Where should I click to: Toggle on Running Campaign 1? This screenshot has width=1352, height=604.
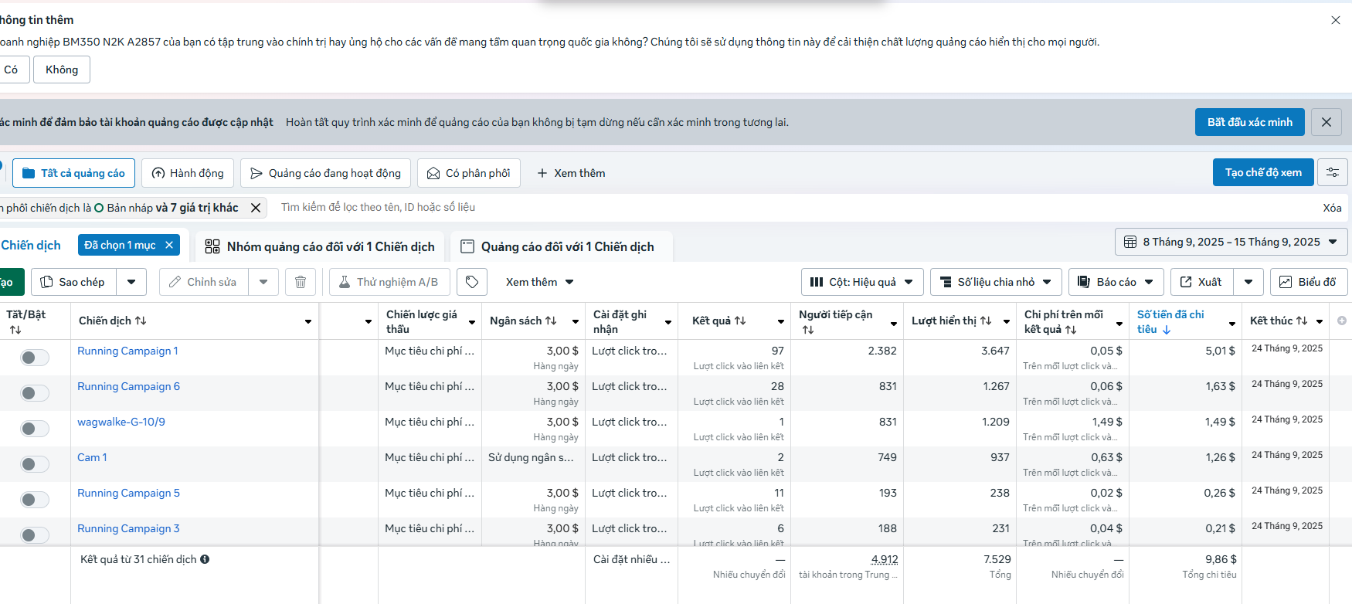35,358
